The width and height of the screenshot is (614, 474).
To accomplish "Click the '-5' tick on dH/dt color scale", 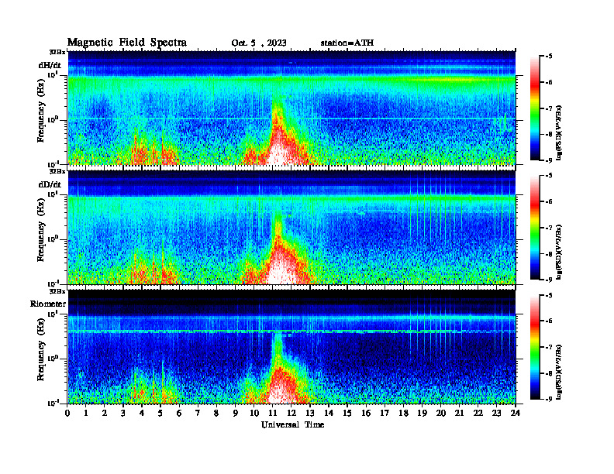I will click(x=549, y=57).
